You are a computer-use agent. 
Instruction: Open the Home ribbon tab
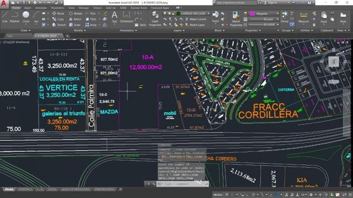[x=16, y=8]
